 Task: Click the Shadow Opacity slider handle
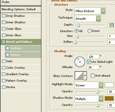pyautogui.click(x=97, y=105)
